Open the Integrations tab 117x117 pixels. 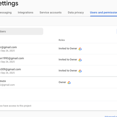tap(26, 12)
